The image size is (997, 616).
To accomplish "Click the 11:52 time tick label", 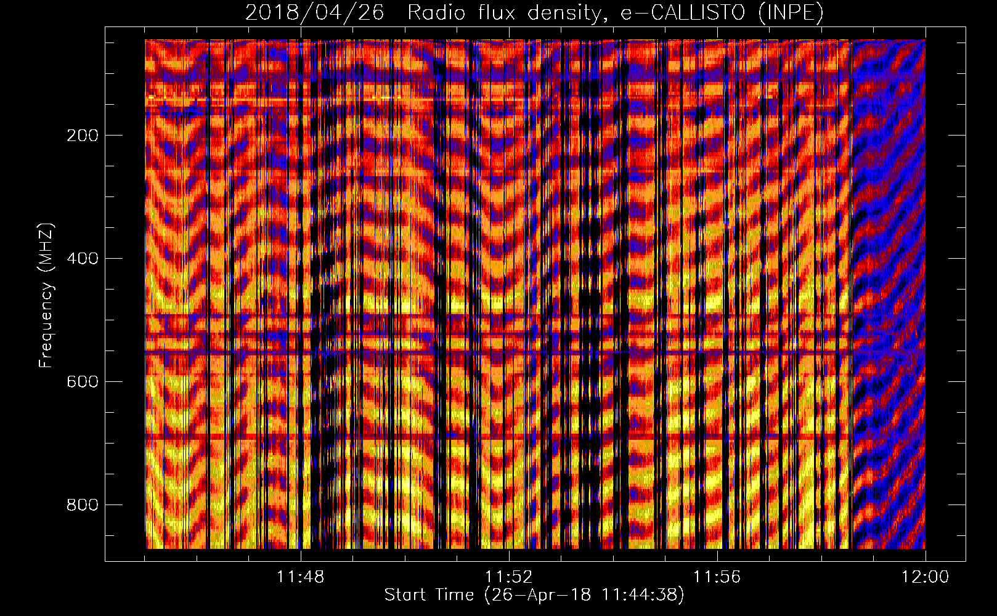I will click(x=509, y=577).
